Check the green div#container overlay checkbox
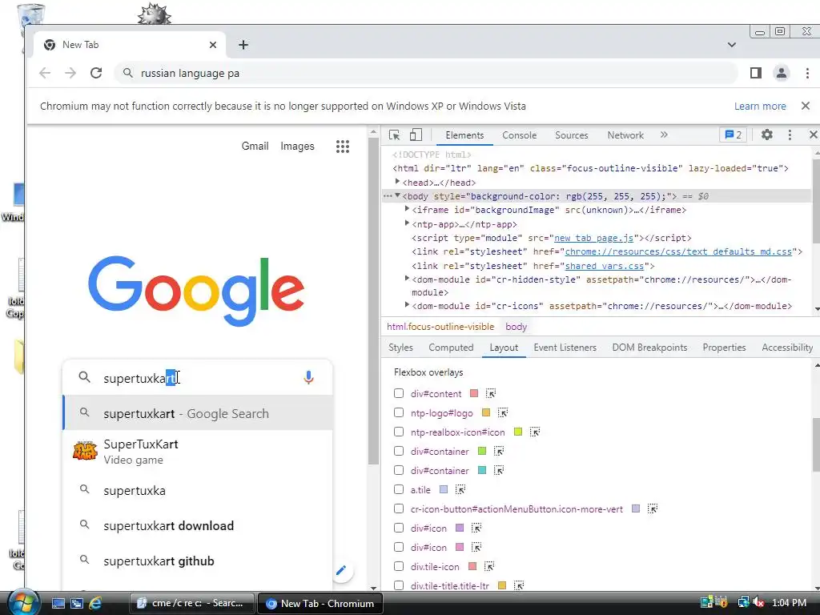Viewport: 820px width, 615px height. click(399, 451)
